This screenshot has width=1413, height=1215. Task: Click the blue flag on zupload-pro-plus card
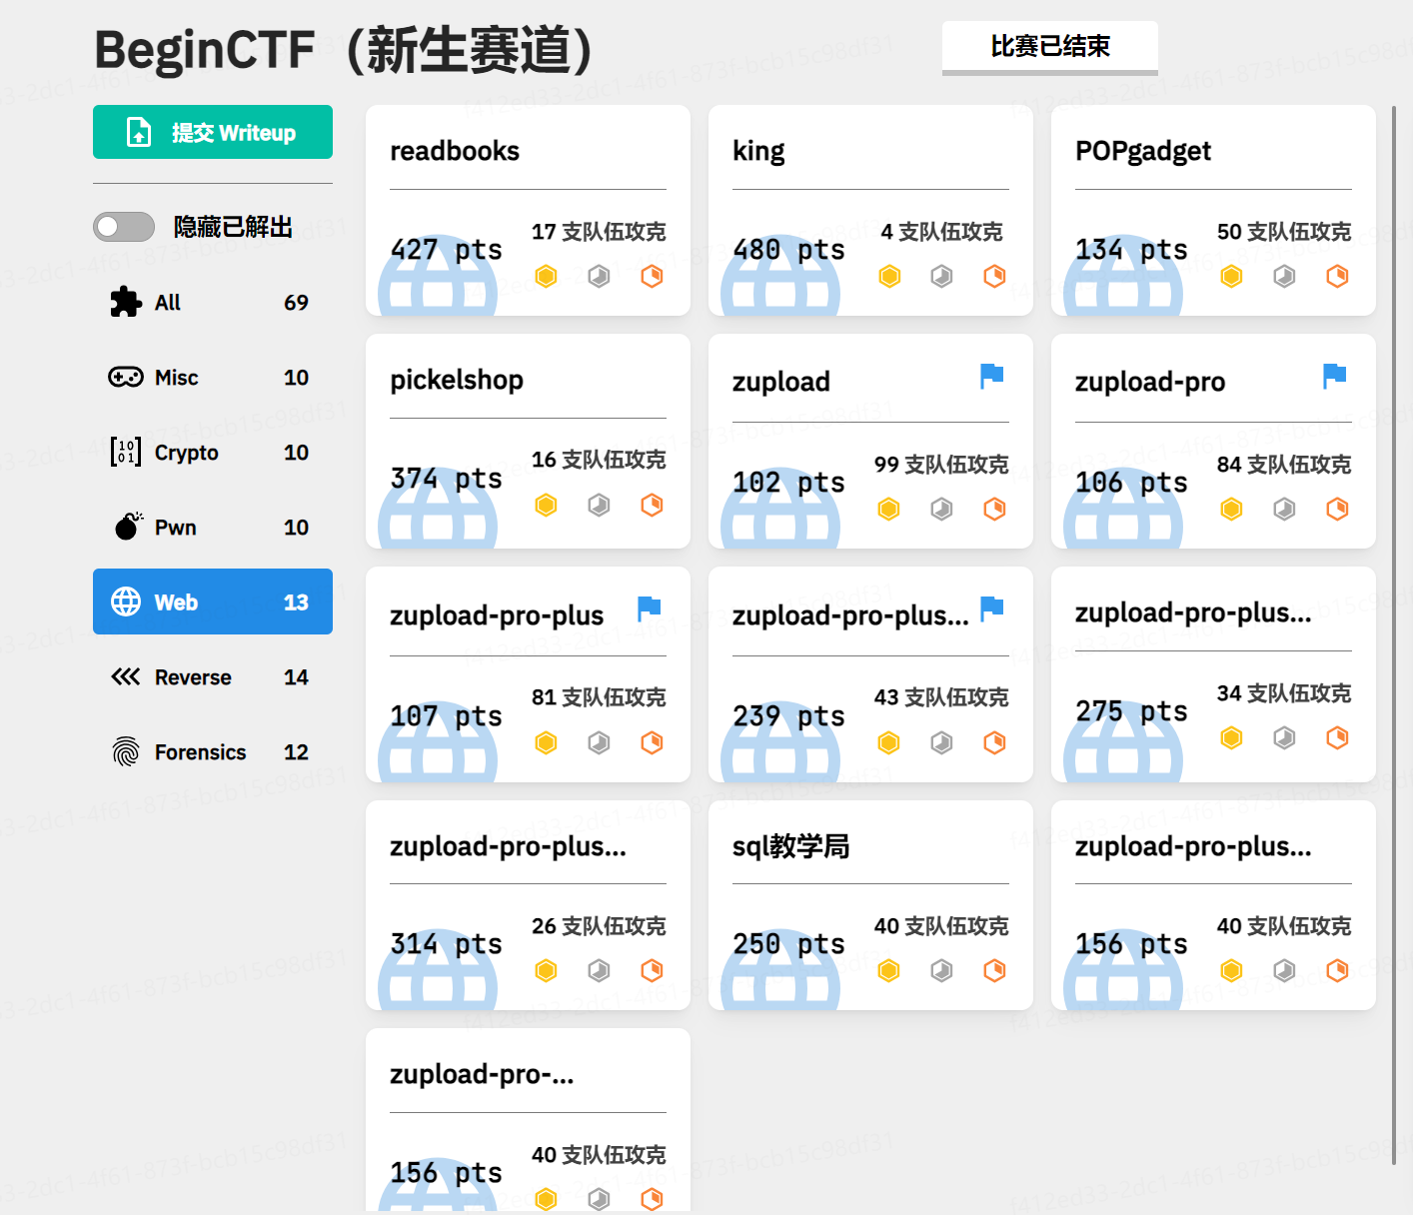click(649, 608)
